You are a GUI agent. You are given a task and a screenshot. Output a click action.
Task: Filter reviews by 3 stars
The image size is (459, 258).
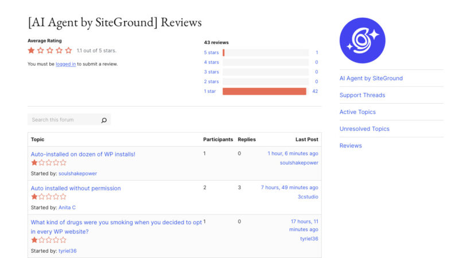pos(211,72)
